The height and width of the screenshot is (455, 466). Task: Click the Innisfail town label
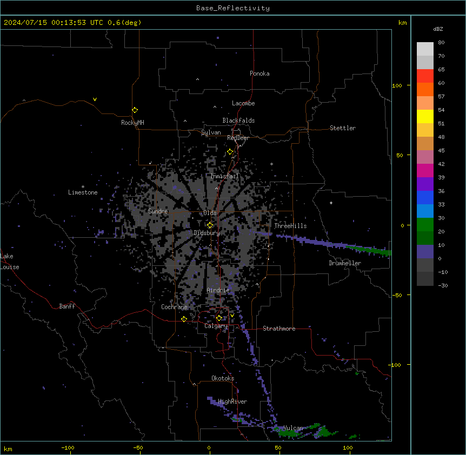coord(225,176)
